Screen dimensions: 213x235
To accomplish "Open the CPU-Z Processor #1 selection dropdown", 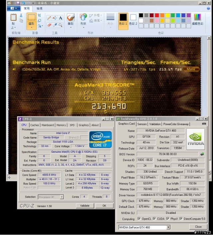I will point(62,197).
